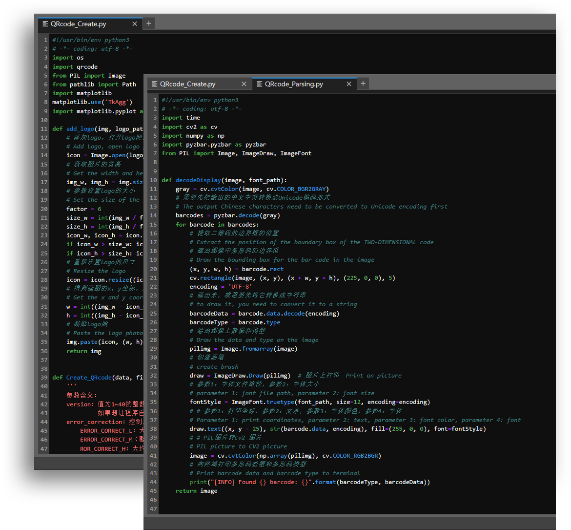
Task: Click 'barcode.rect' on line 20
Action: 263,269
